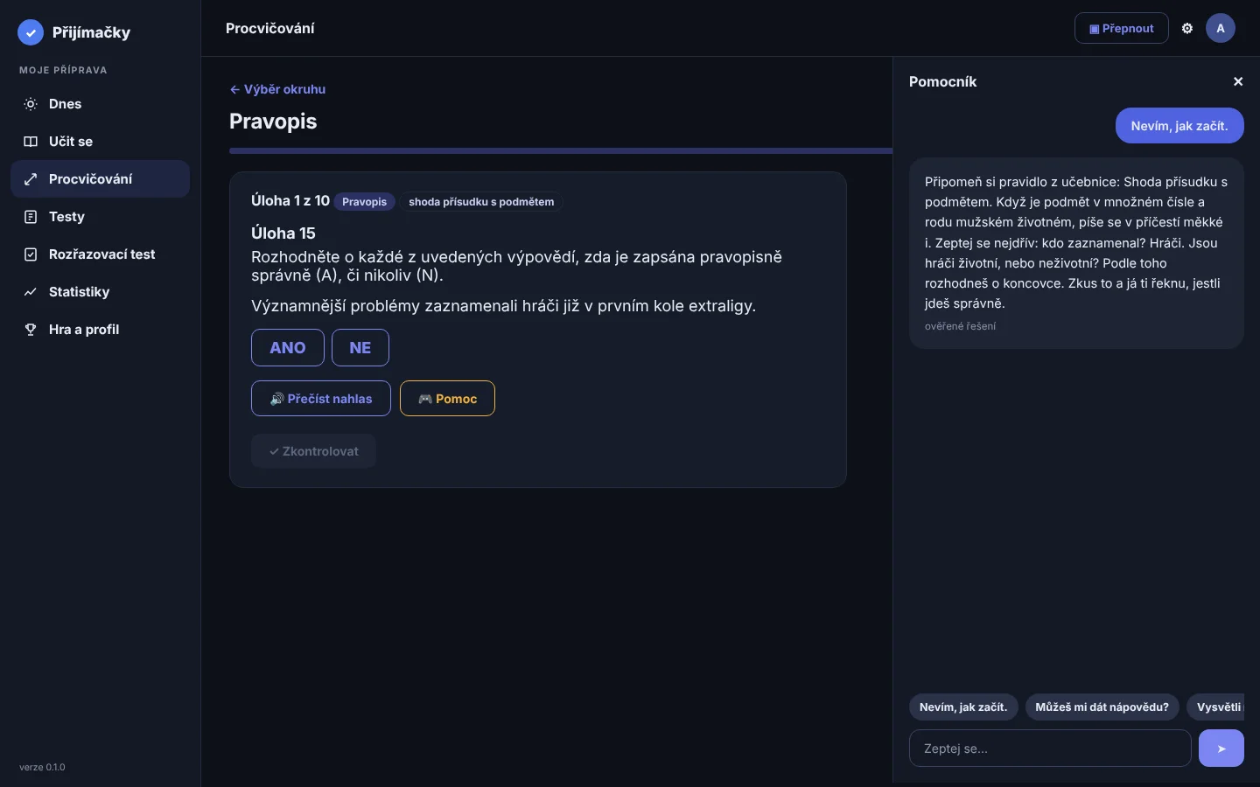The height and width of the screenshot is (787, 1260).
Task: Click the document icon beside Testy
Action: pyautogui.click(x=31, y=217)
